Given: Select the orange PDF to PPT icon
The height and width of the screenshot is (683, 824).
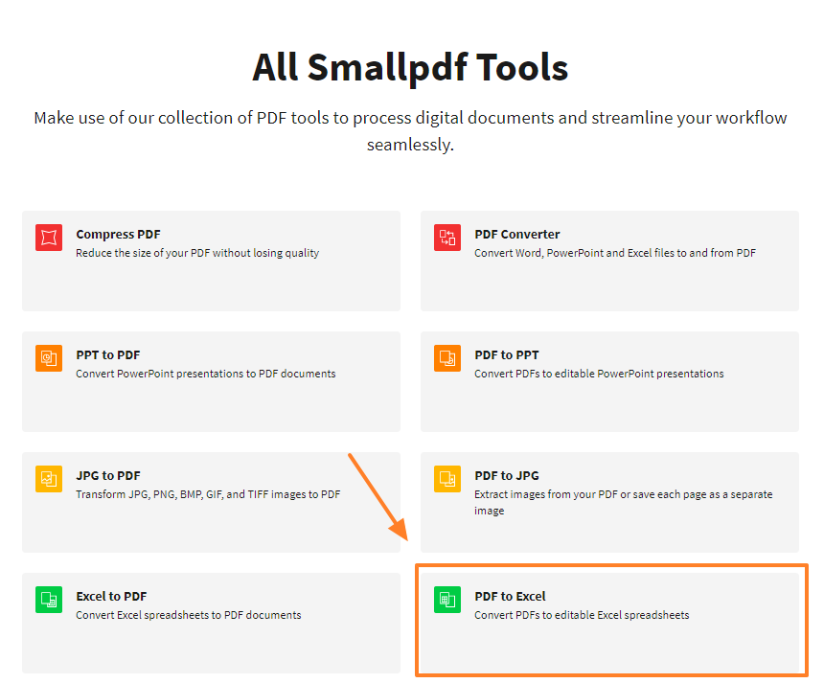Looking at the screenshot, I should (447, 358).
